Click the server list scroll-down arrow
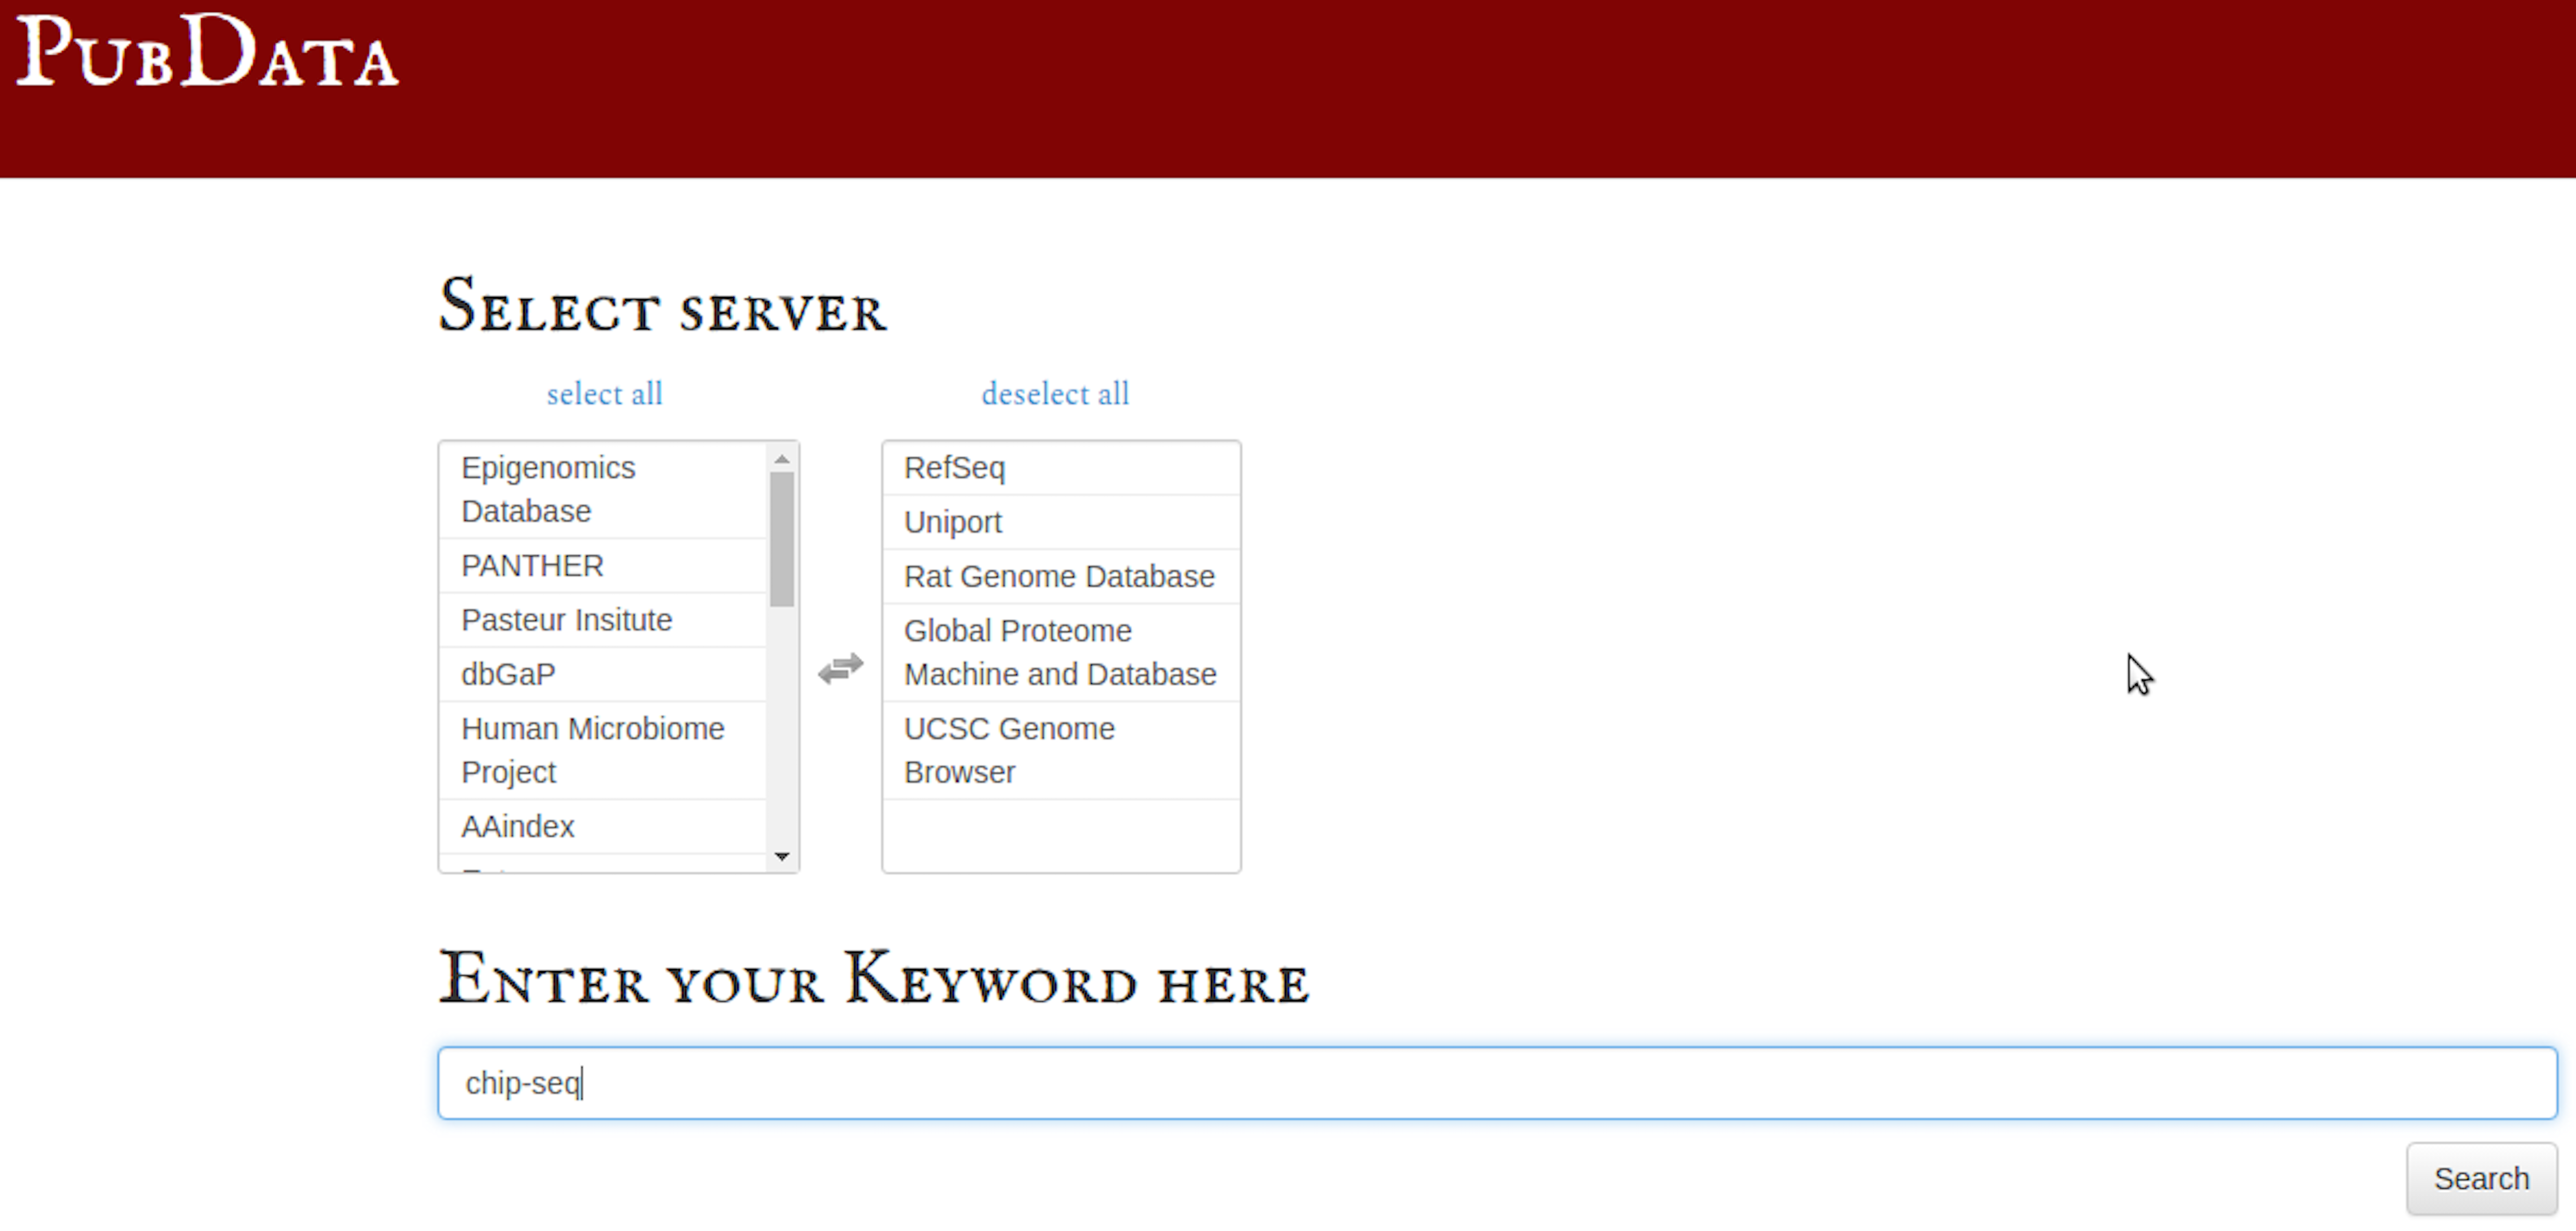 782,856
